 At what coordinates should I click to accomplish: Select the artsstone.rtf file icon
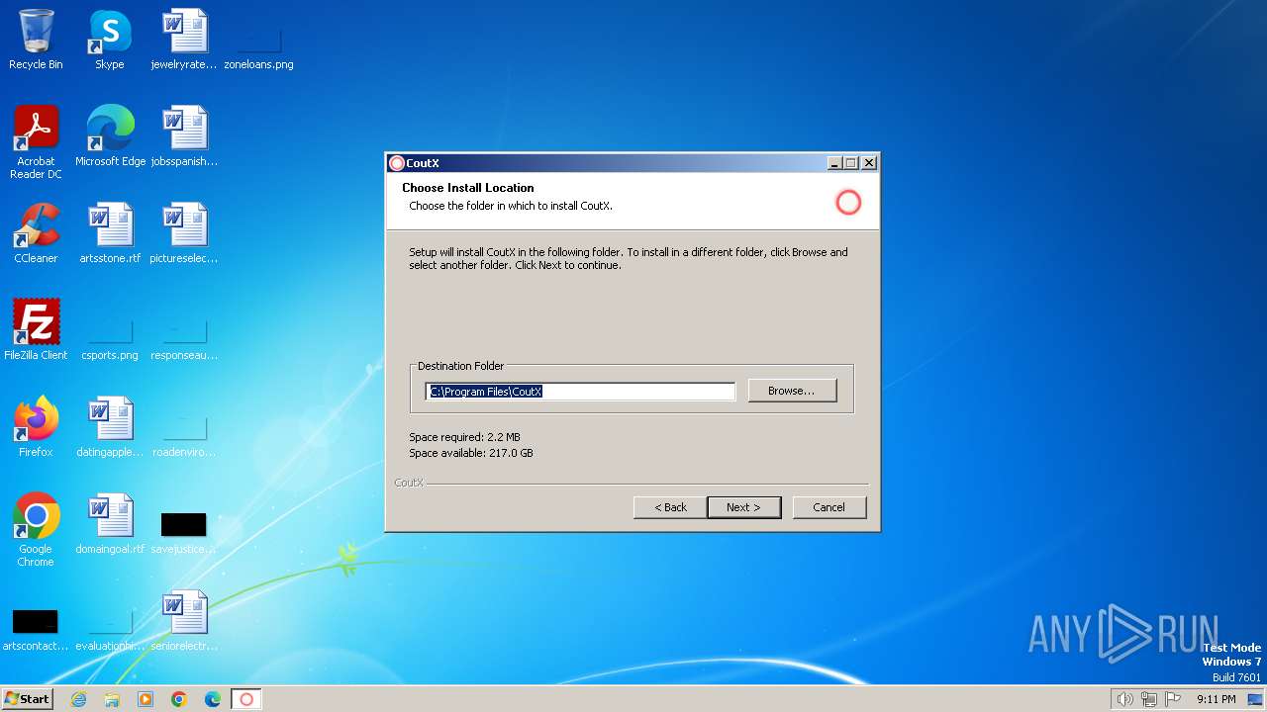coord(110,233)
